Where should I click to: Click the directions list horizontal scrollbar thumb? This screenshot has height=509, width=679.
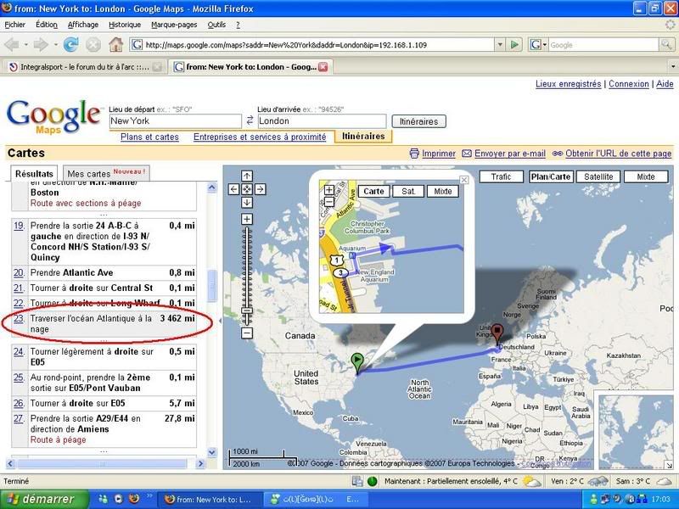102,463
